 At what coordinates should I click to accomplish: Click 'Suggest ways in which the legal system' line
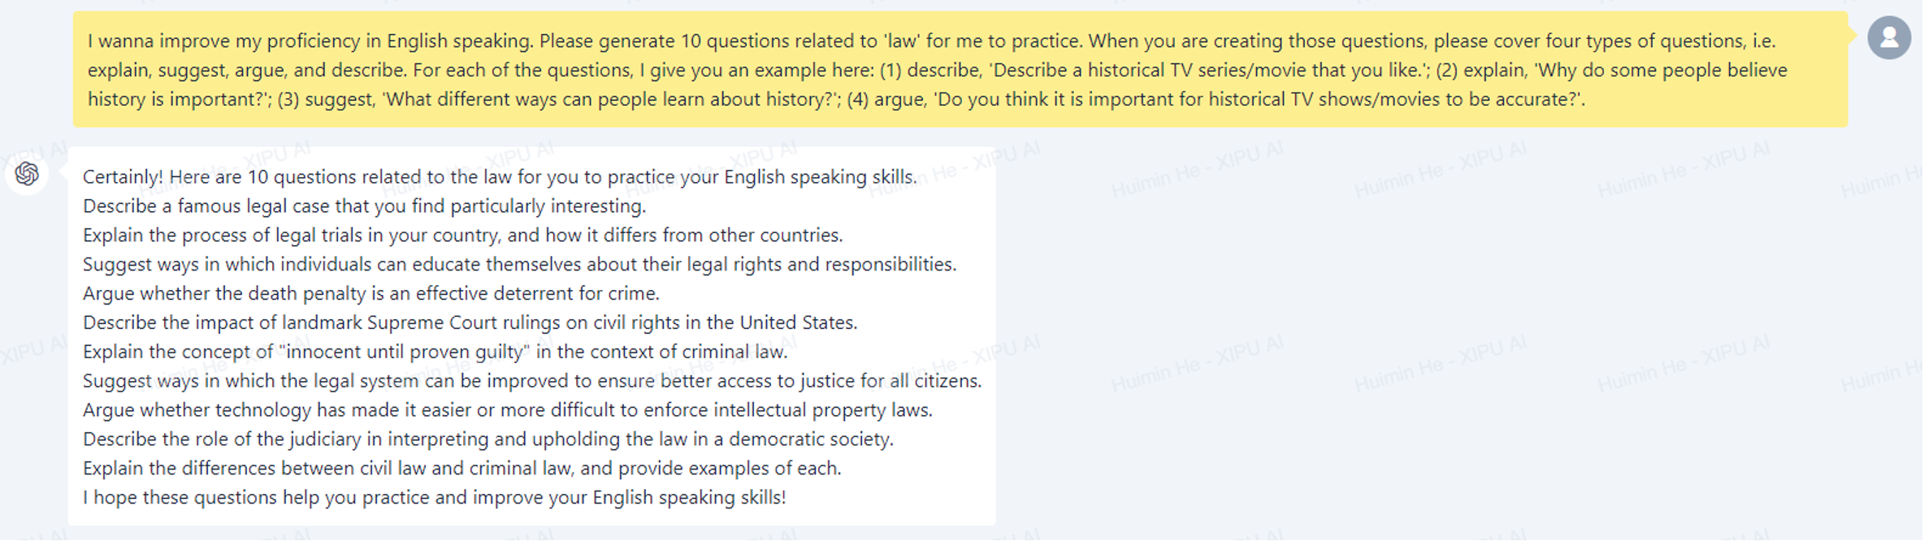[532, 381]
